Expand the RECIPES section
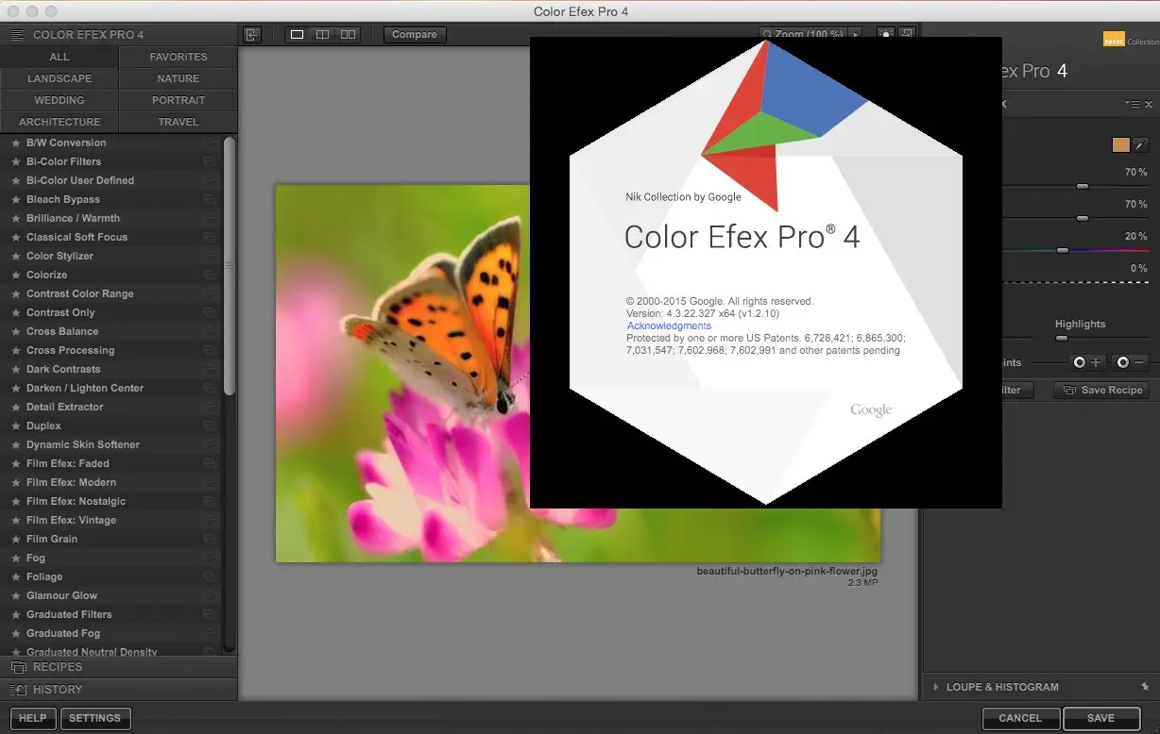 coord(118,667)
